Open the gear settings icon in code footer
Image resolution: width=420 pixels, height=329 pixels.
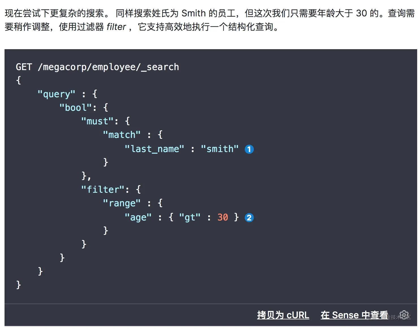pos(404,315)
